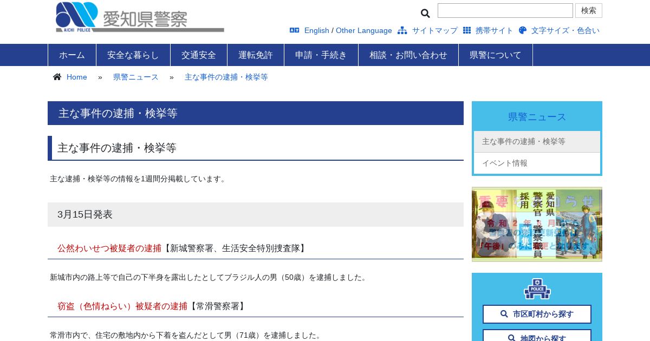
Task: Click the color palette icon
Action: pos(523,30)
